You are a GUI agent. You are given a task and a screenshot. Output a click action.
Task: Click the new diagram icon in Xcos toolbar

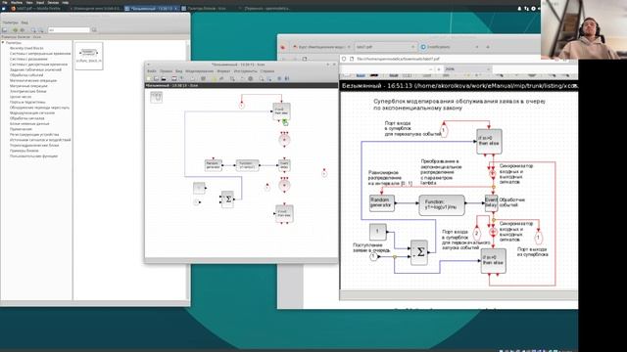coord(148,78)
